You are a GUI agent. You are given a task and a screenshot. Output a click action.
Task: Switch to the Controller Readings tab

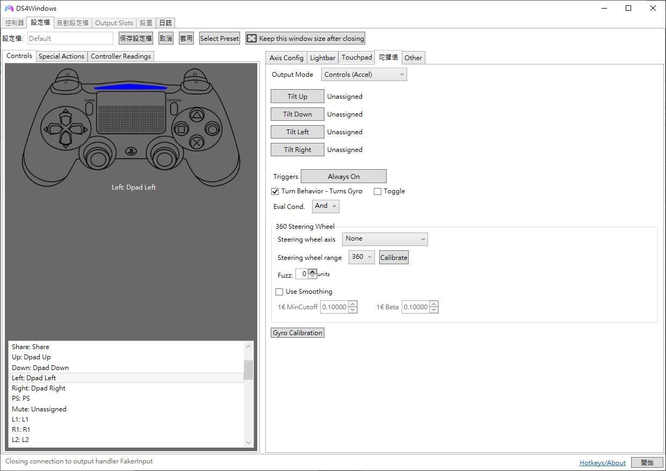[x=121, y=56]
